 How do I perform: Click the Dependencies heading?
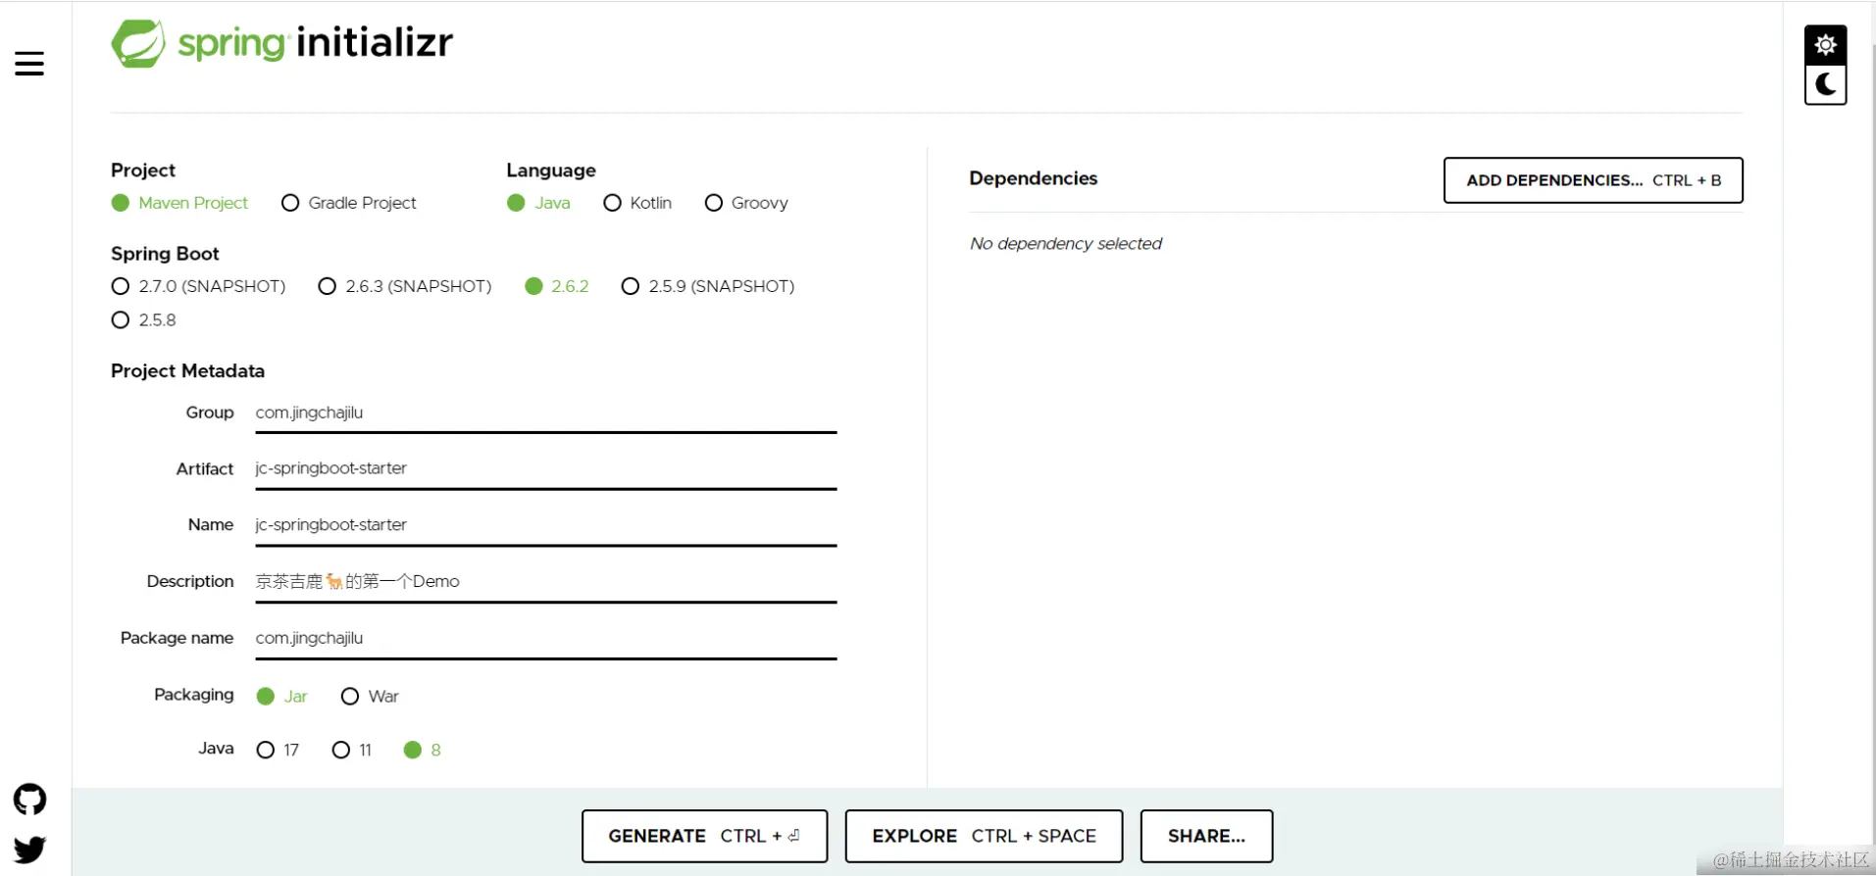(x=1033, y=178)
